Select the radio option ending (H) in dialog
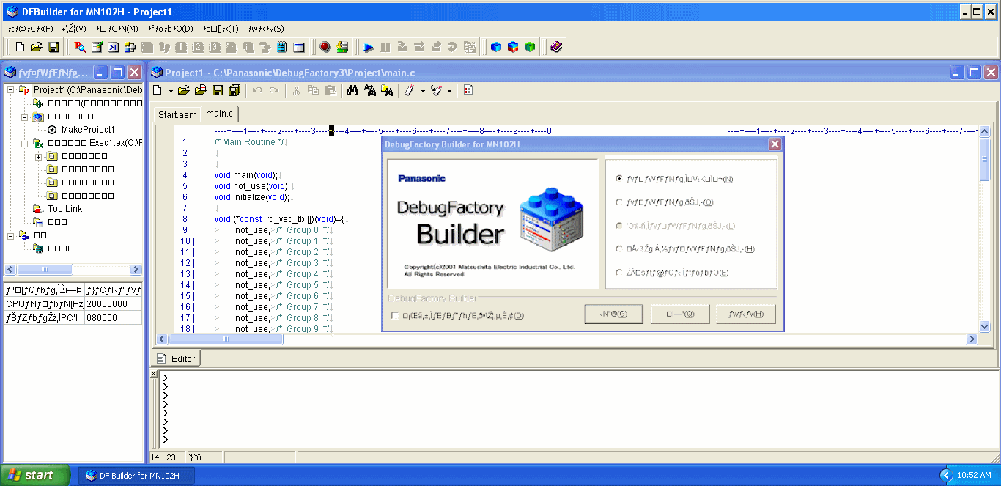This screenshot has height=486, width=1001. [x=619, y=248]
